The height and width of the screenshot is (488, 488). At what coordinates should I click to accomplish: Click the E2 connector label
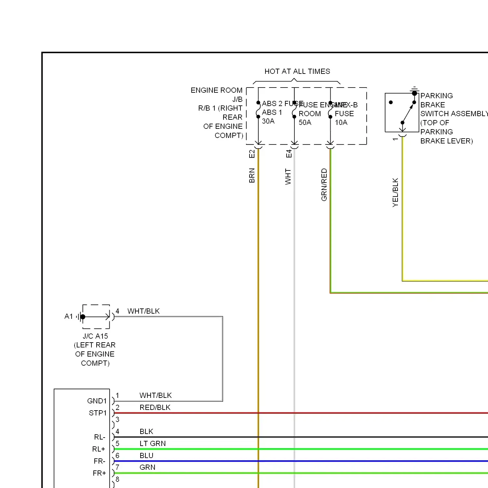pyautogui.click(x=252, y=154)
